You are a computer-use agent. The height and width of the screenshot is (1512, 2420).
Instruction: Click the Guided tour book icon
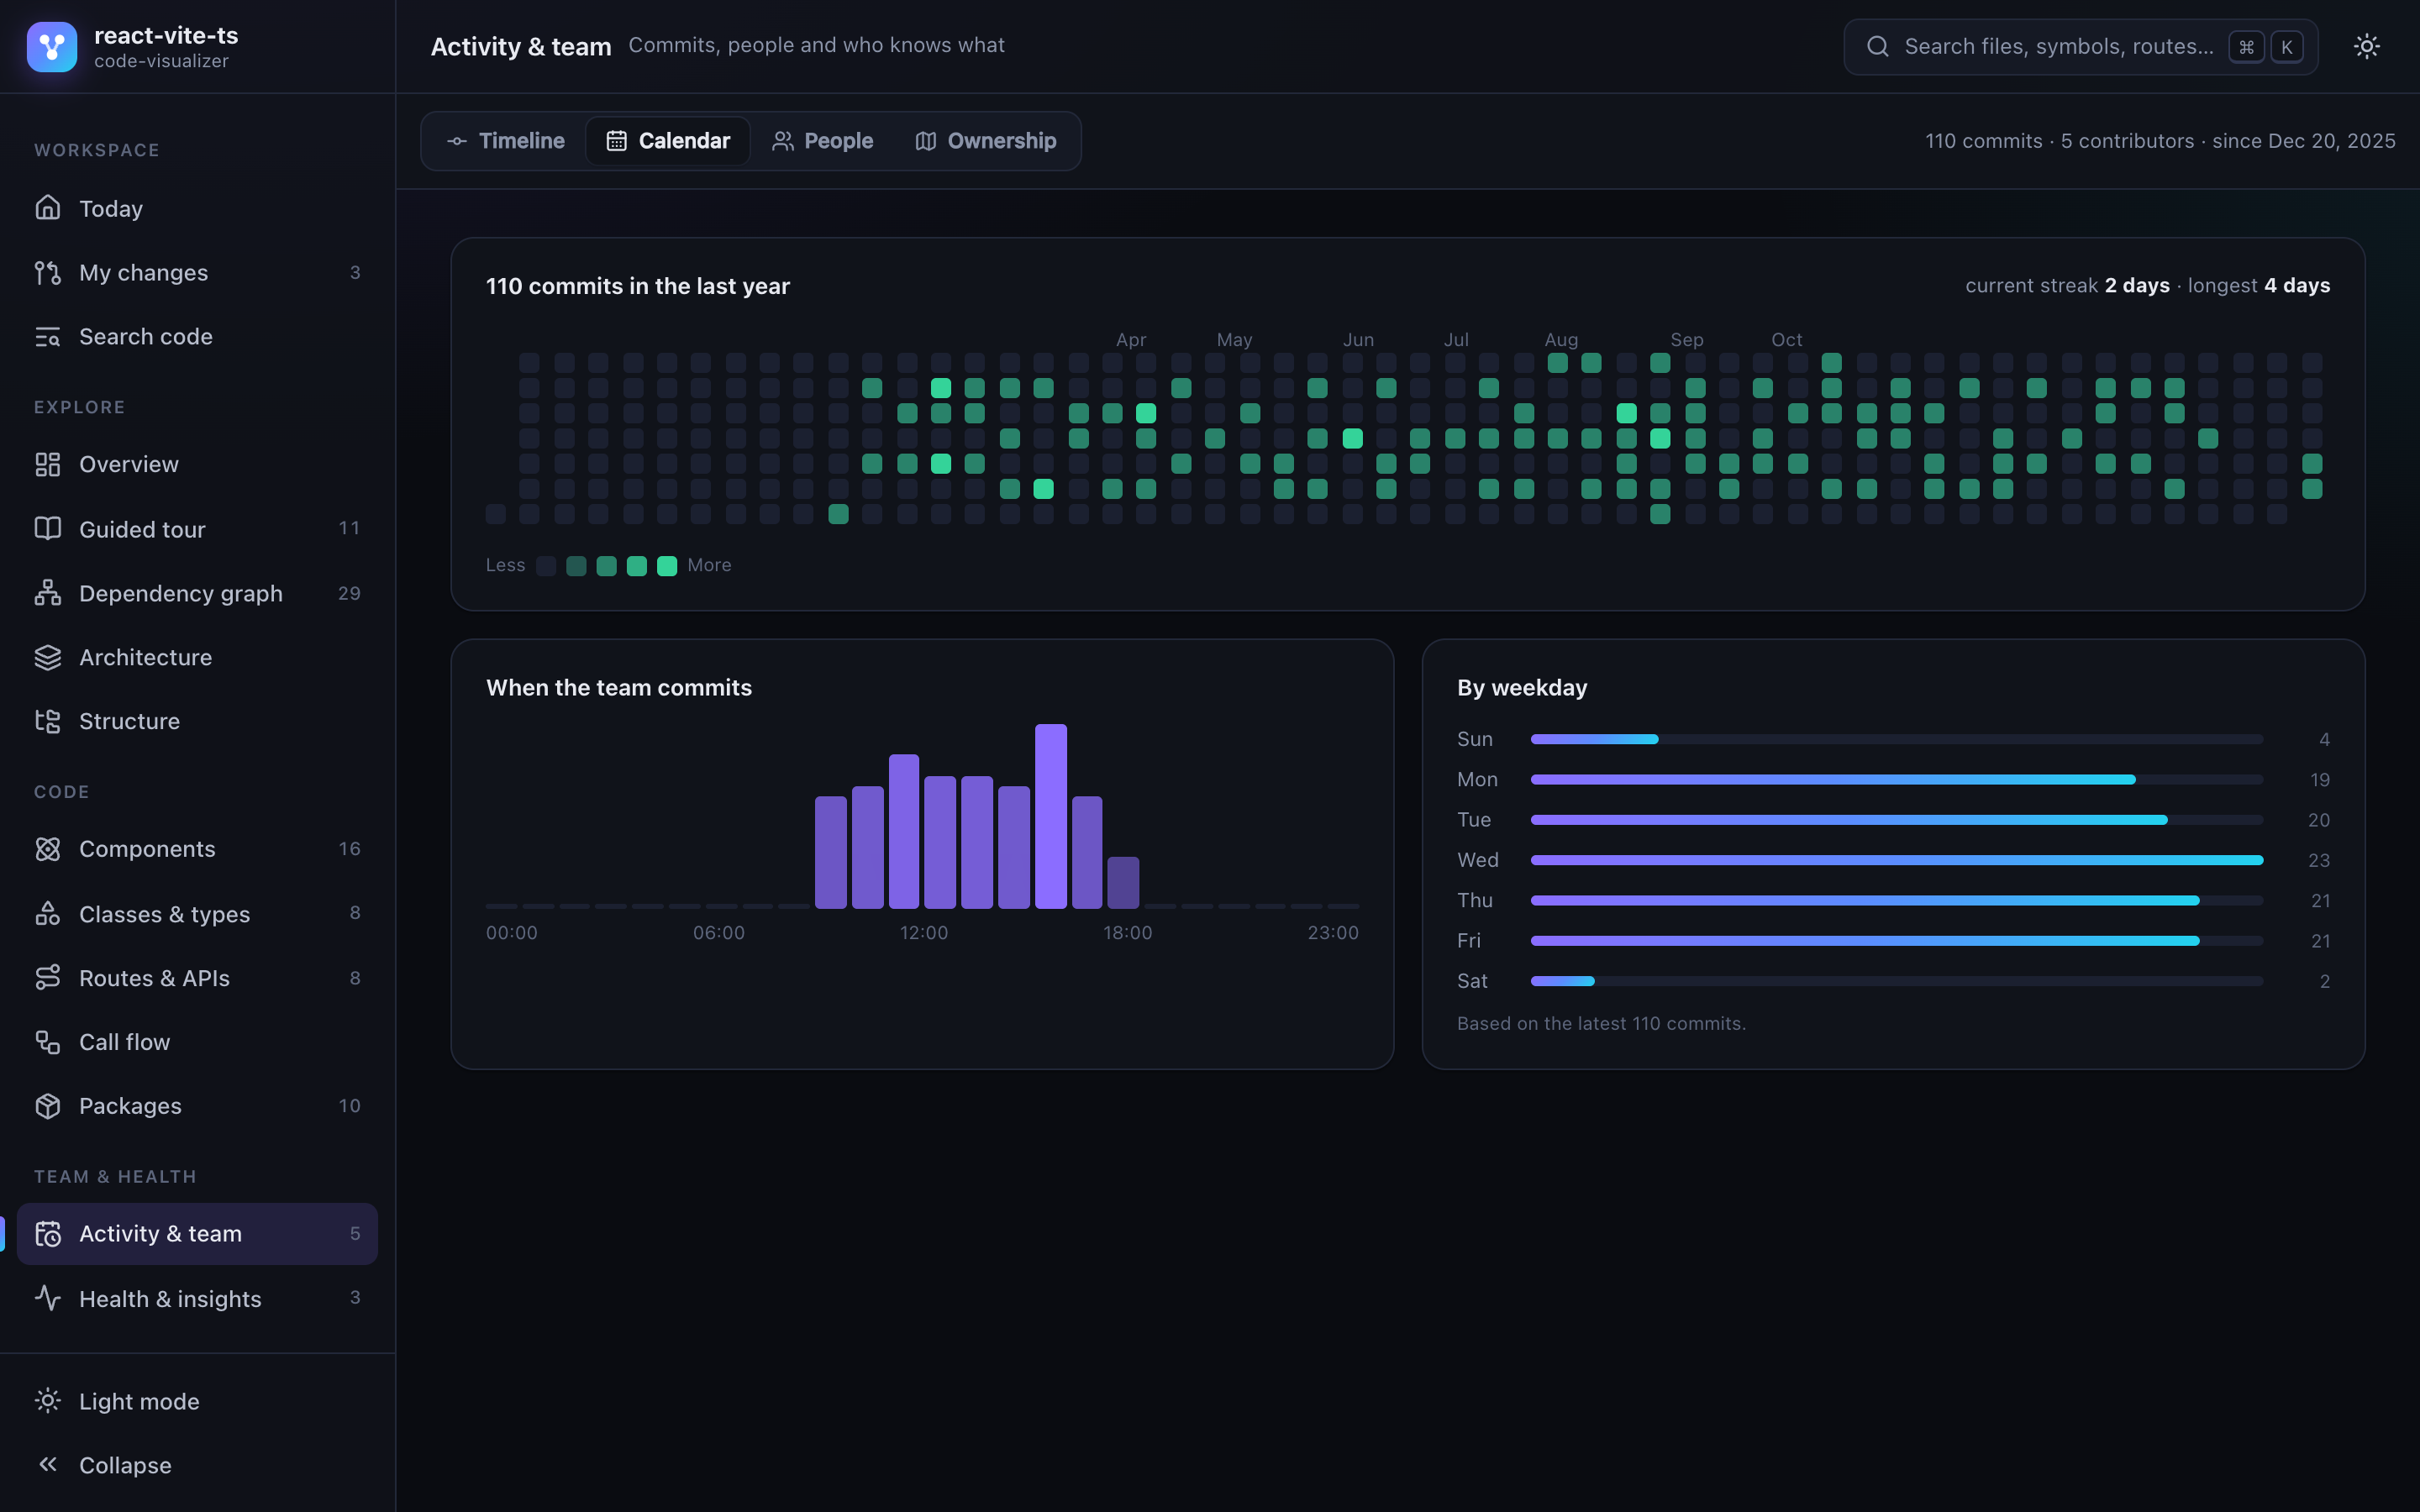tap(48, 528)
